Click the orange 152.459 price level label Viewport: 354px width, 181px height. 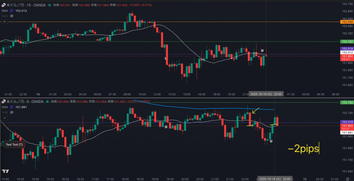point(346,22)
